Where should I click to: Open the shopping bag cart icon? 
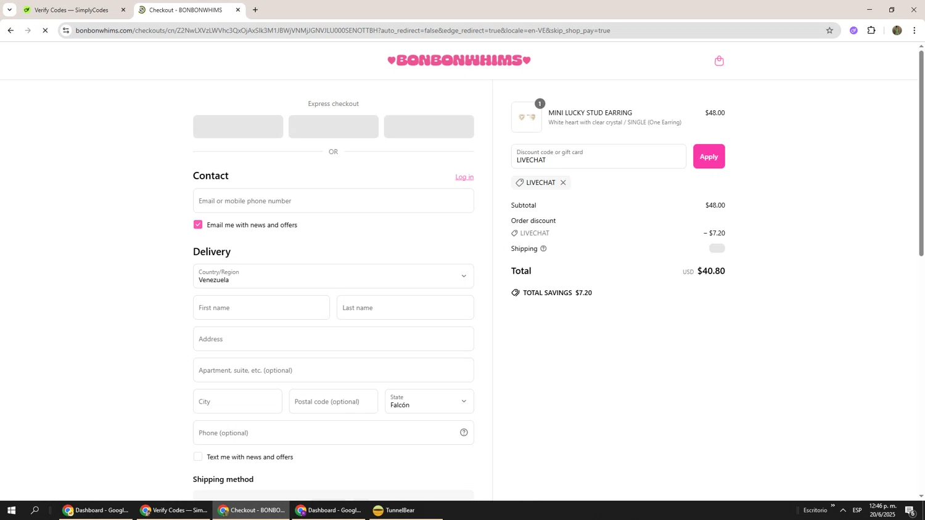719,60
